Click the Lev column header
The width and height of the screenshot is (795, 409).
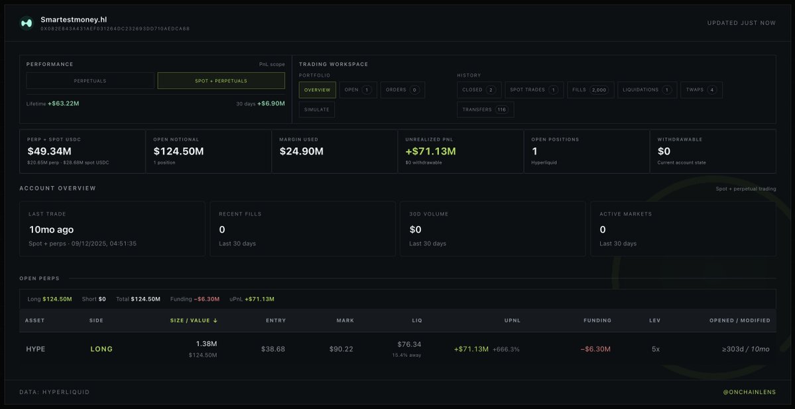655,320
